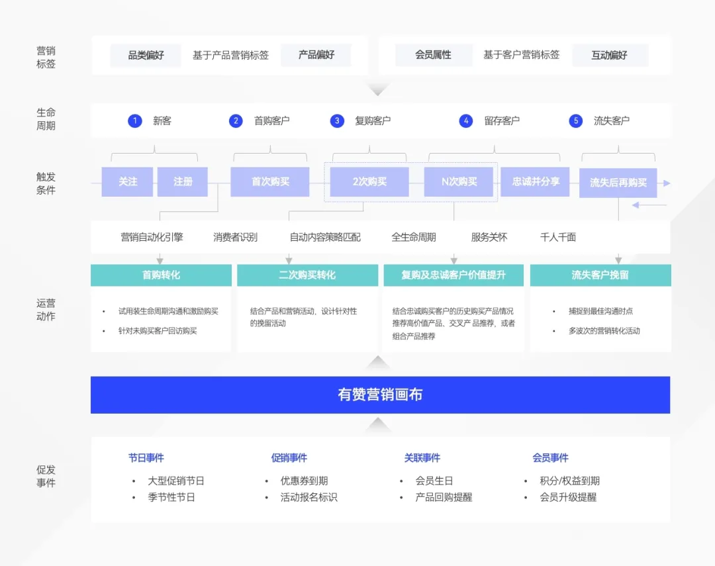715x566 pixels.
Task: Click the 促发事件 row label
Action: (46, 476)
